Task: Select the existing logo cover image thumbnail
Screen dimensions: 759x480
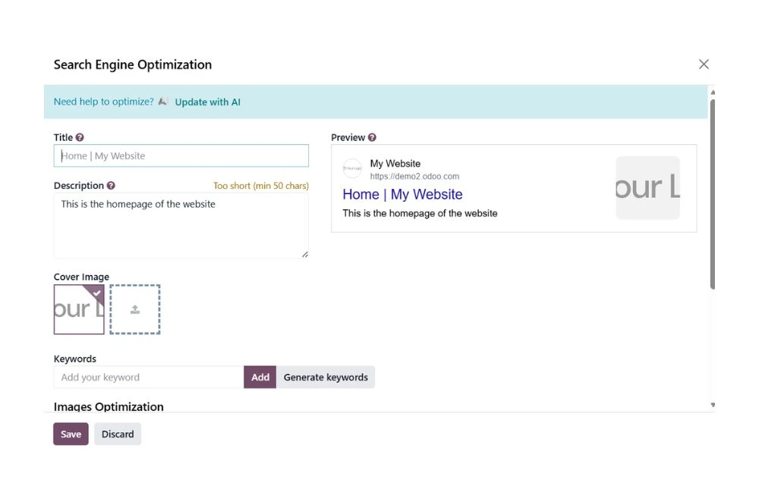Action: click(x=79, y=309)
